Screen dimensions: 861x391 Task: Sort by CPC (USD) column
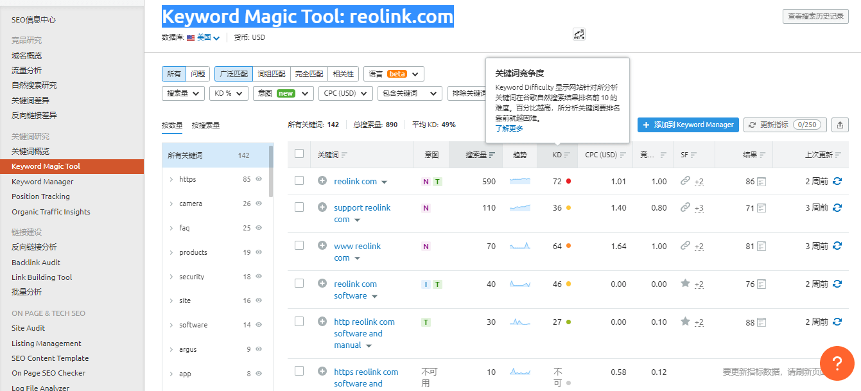[x=605, y=155]
